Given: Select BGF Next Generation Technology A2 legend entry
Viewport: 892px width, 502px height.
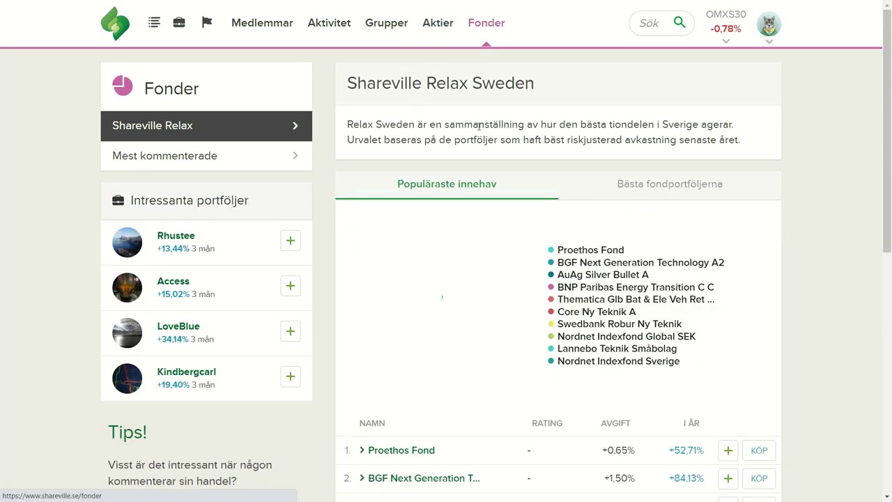Looking at the screenshot, I should [x=640, y=262].
